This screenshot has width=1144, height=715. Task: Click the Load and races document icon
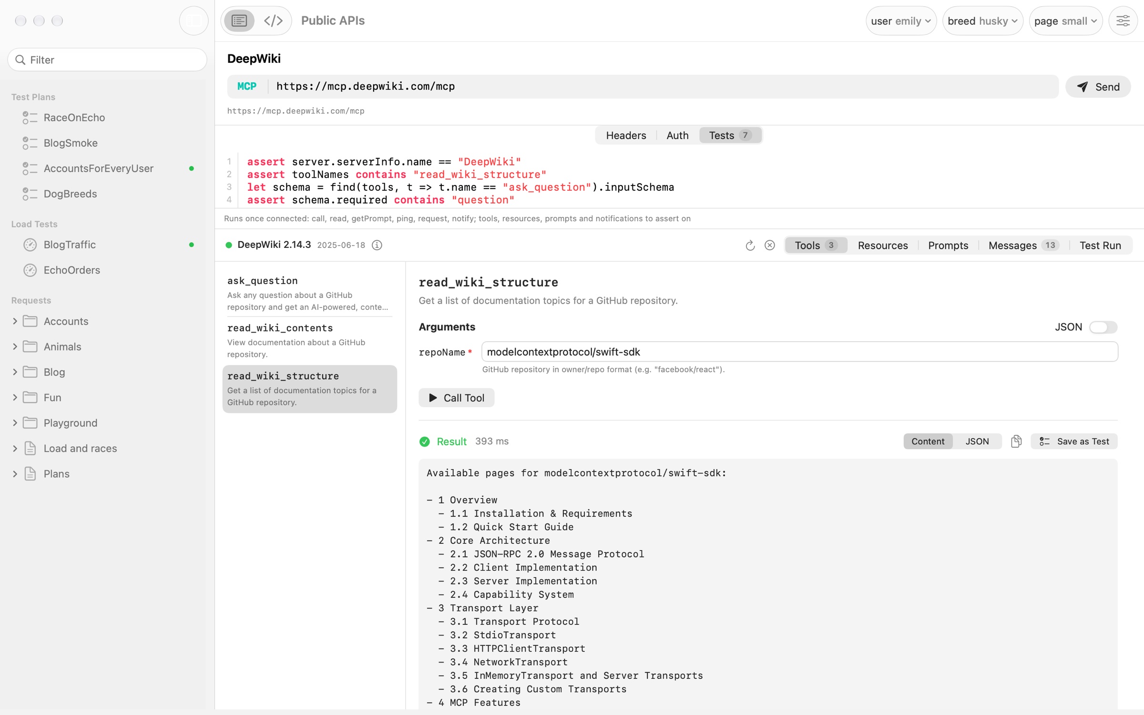click(30, 448)
